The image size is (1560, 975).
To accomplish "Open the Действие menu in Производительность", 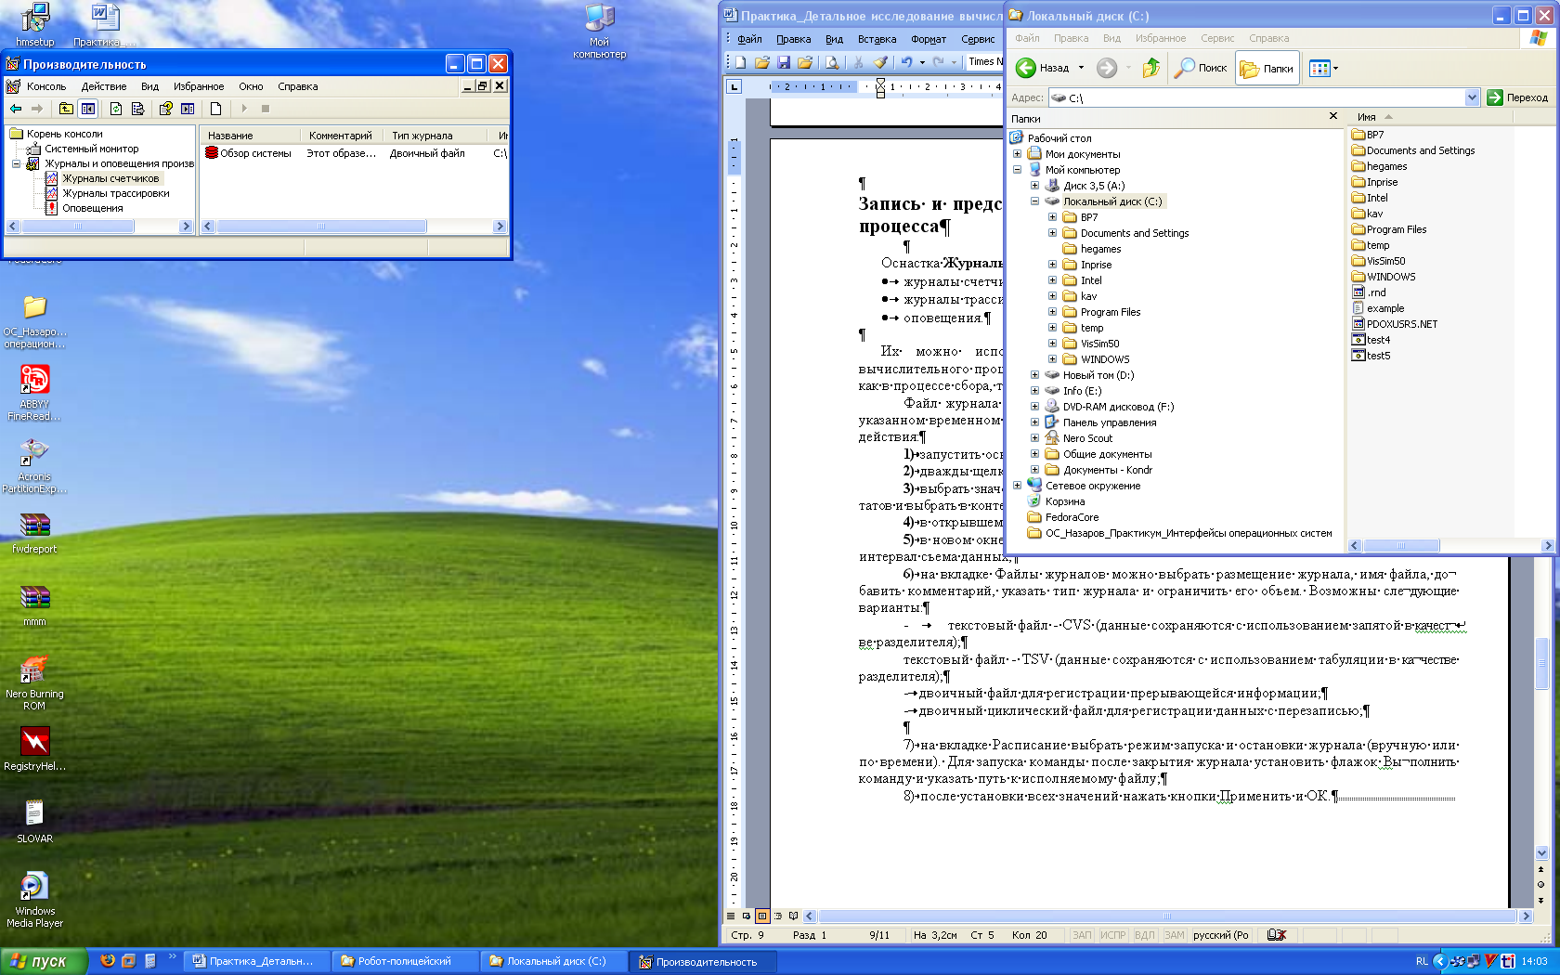I will click(x=104, y=86).
